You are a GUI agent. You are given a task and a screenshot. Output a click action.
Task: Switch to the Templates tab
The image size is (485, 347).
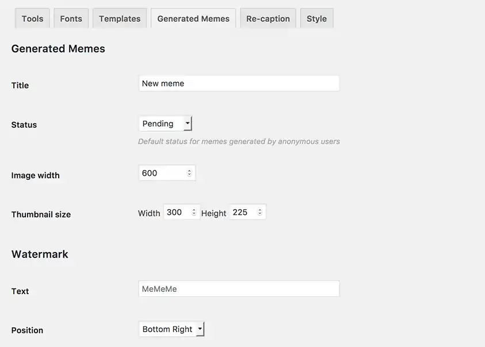coord(119,18)
